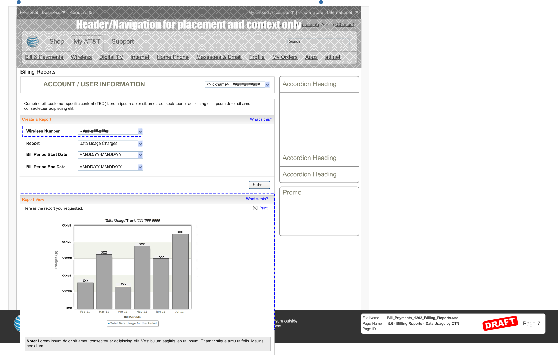The width and height of the screenshot is (558, 355).
Task: Expand the Business dropdown arrow
Action: pyautogui.click(x=64, y=12)
